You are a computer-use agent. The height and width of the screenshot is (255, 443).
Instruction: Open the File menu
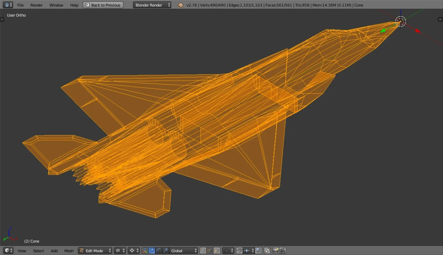tap(20, 5)
